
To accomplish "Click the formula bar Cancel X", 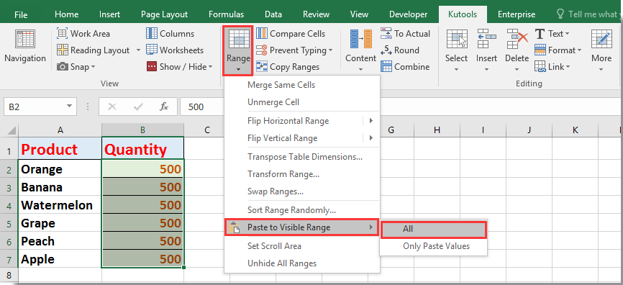I will pyautogui.click(x=112, y=107).
